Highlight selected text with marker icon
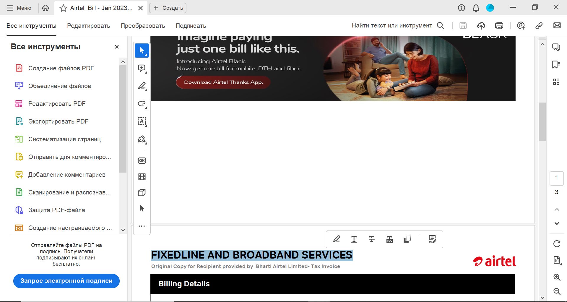567x302 pixels. click(x=336, y=239)
